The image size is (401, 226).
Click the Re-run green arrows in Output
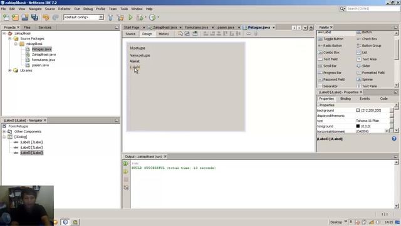coord(126,163)
